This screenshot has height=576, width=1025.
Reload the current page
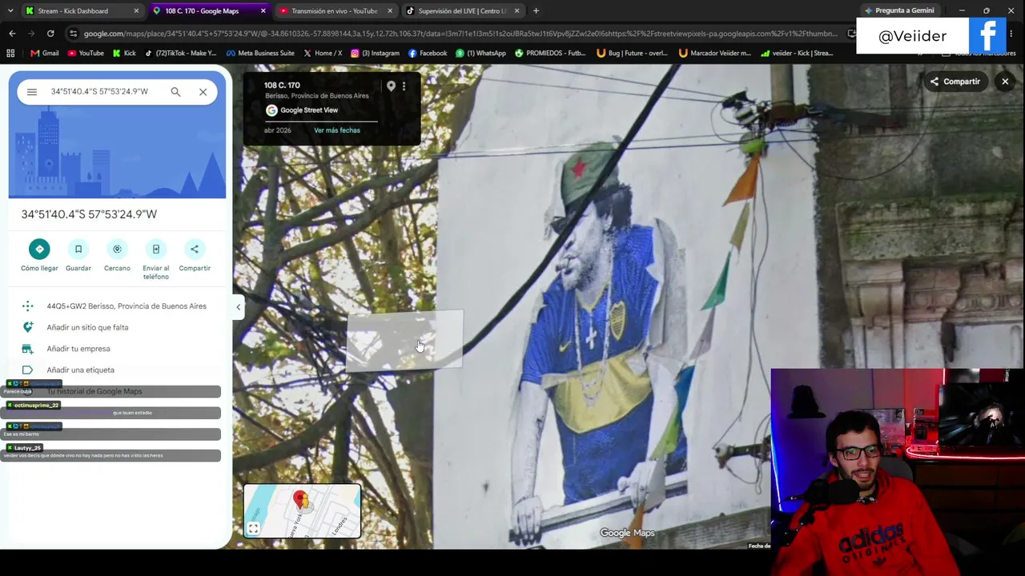click(x=50, y=34)
